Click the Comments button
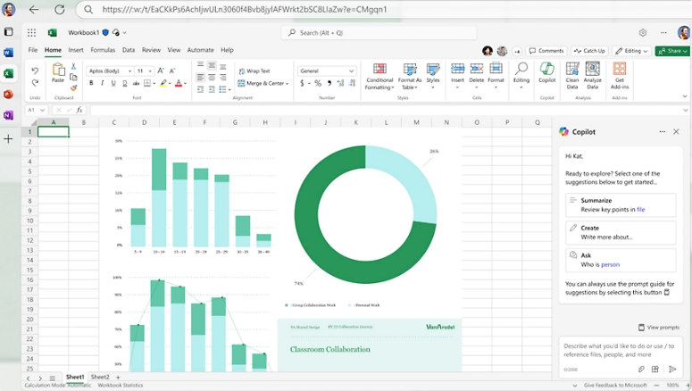 pyautogui.click(x=546, y=51)
